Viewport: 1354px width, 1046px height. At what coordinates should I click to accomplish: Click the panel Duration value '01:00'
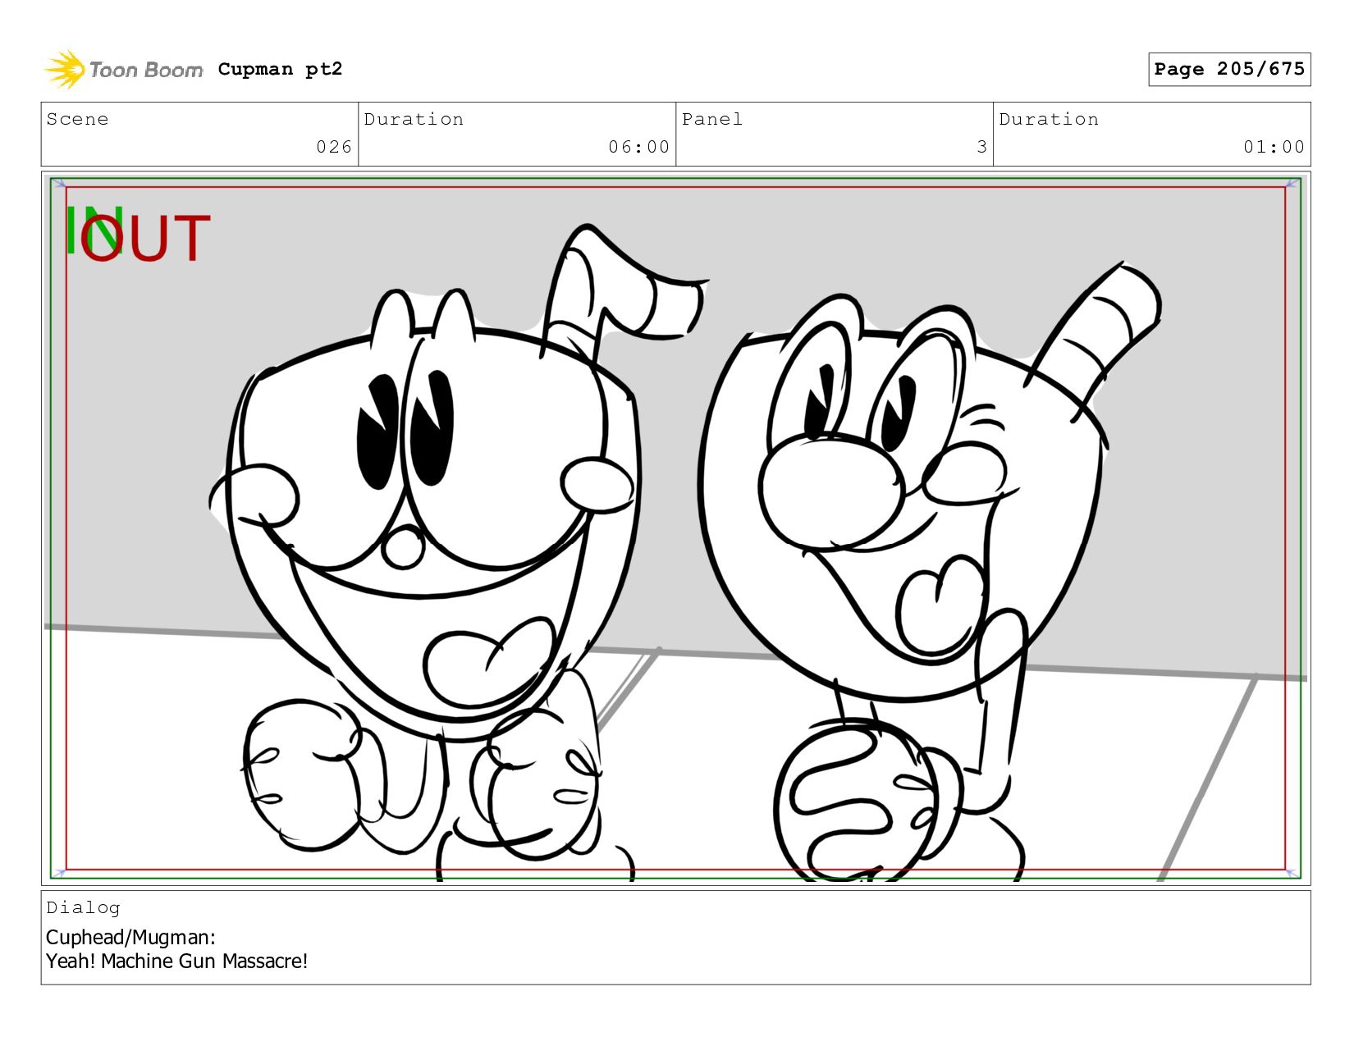(1274, 147)
